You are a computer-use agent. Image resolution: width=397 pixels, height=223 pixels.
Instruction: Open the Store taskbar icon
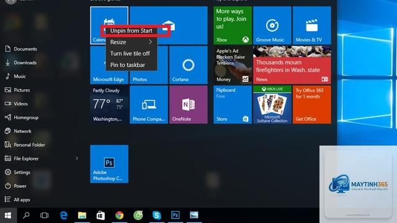point(100,216)
